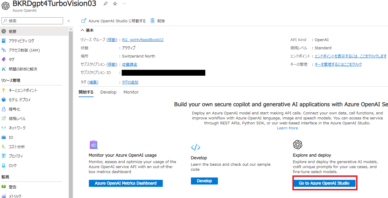Switch to the Monitor tab
Screen dimensions: 388x198
click(x=131, y=92)
